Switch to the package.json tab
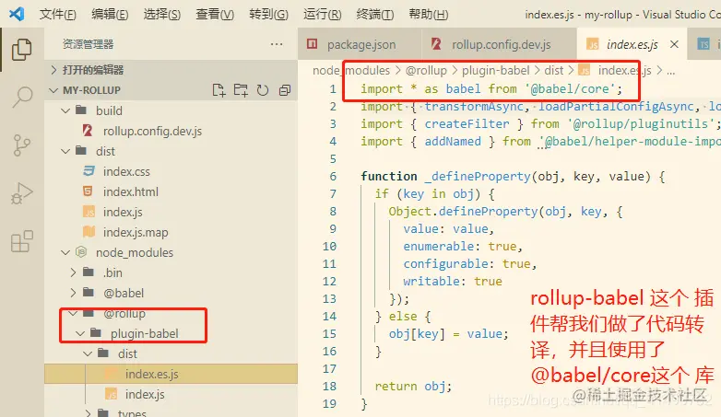The image size is (721, 417). coord(360,44)
